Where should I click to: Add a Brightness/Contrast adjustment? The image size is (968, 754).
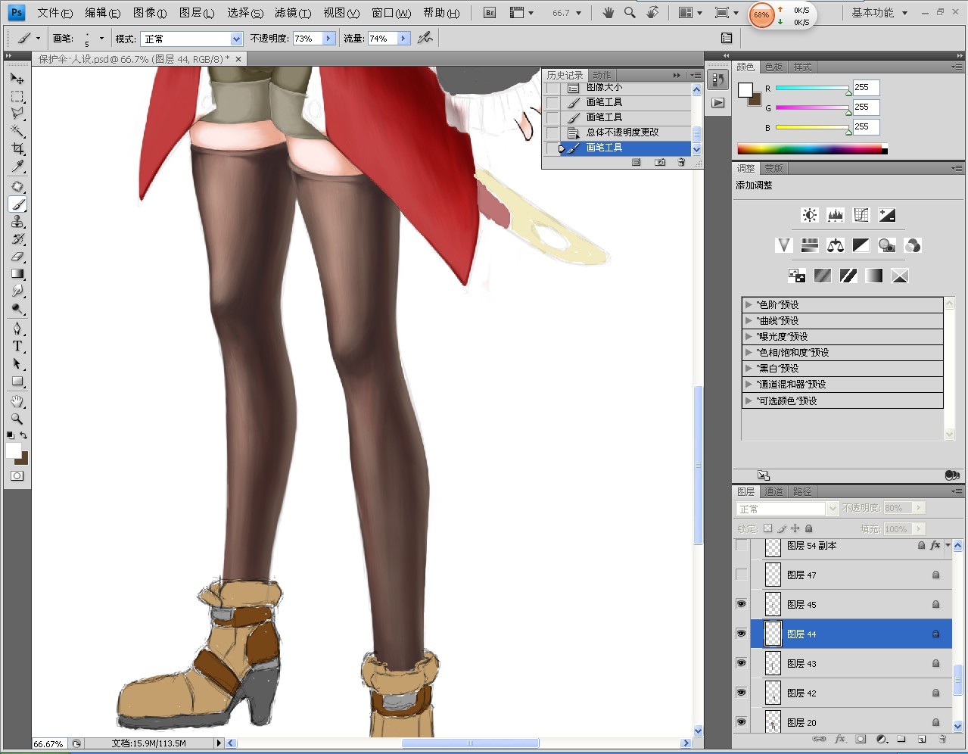809,216
